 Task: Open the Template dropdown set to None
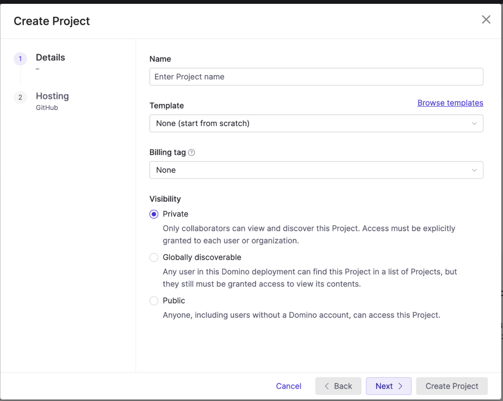pos(310,124)
